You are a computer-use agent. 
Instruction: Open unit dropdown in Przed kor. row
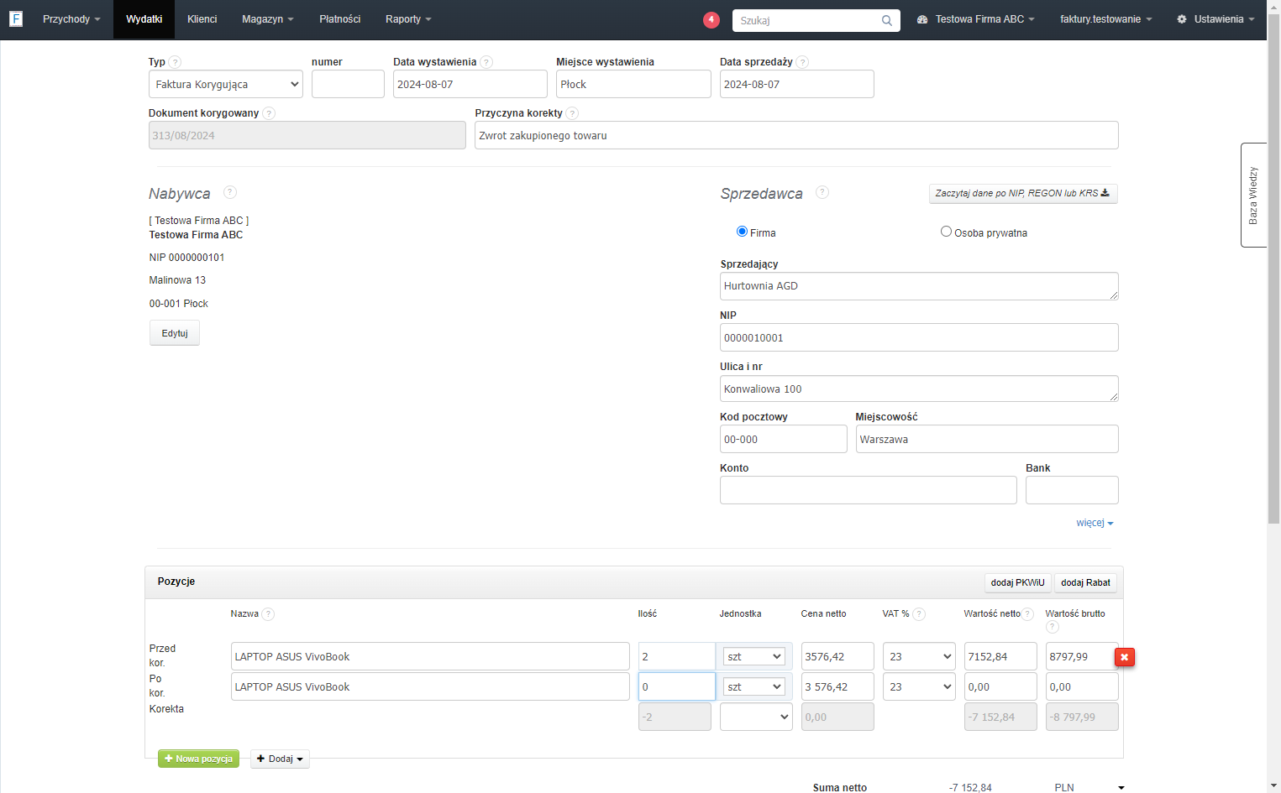754,656
